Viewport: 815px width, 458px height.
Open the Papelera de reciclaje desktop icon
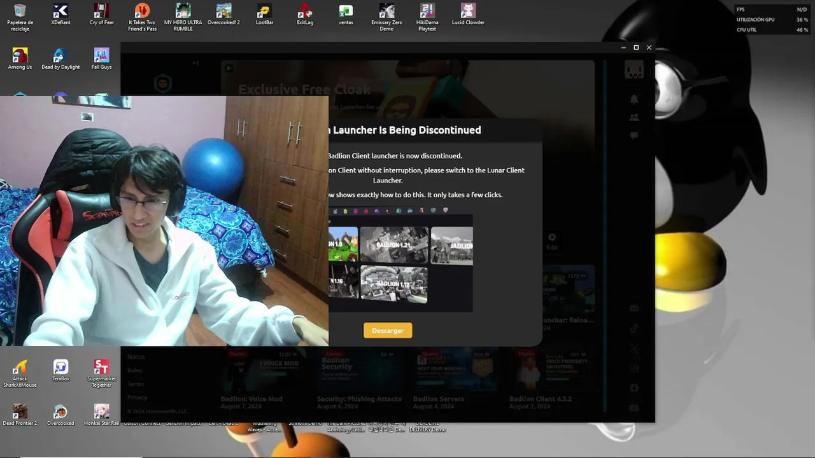[x=20, y=17]
